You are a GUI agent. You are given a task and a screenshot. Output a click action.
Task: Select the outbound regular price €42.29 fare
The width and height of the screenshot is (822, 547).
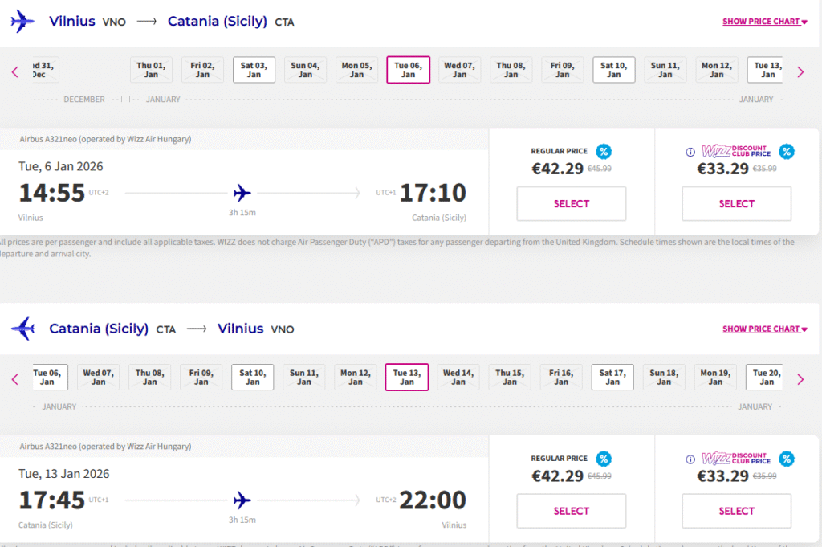[571, 204]
